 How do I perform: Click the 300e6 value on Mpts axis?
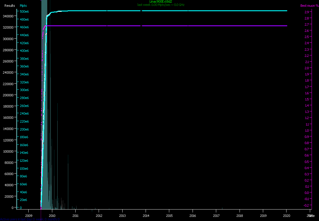pos(24,90)
